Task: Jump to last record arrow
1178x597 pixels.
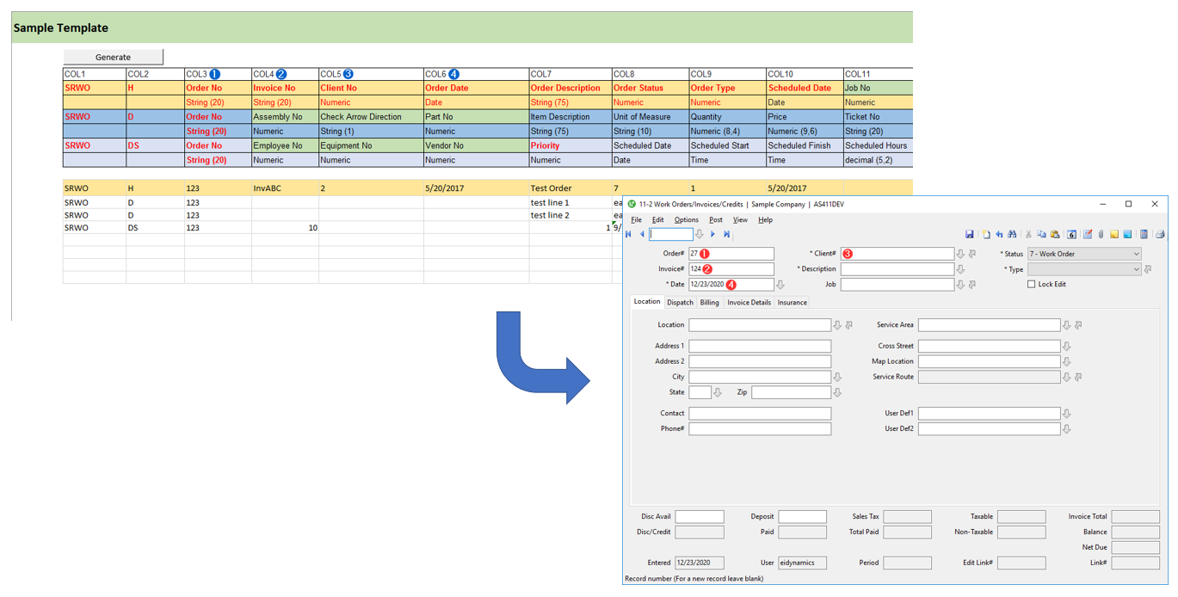Action: (727, 234)
